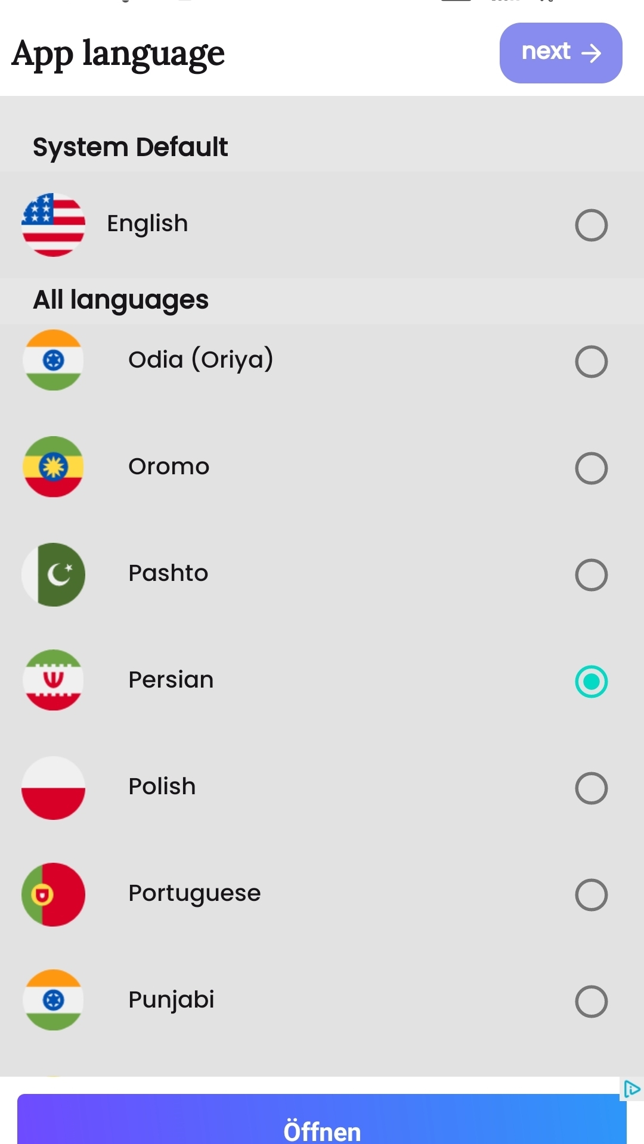Pick the Polish radio button
The image size is (644, 1144).
591,788
